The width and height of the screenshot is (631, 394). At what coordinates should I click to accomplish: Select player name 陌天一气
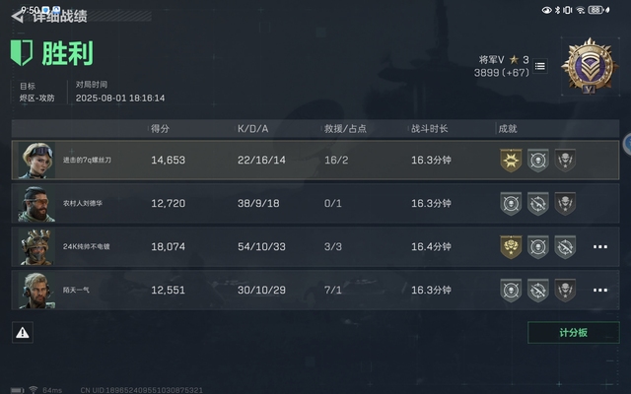[x=76, y=290]
